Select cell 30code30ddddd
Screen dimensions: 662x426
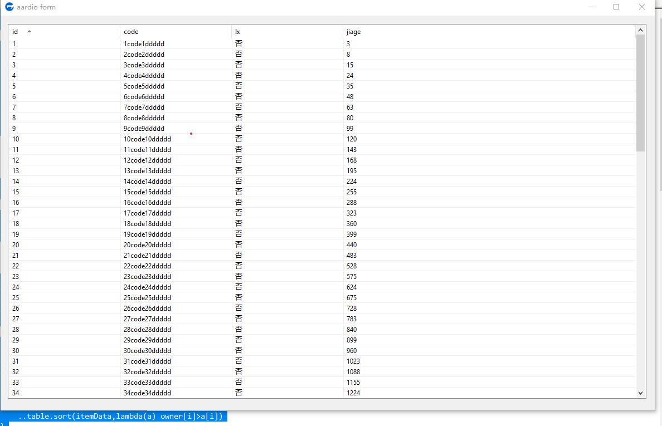pyautogui.click(x=147, y=350)
